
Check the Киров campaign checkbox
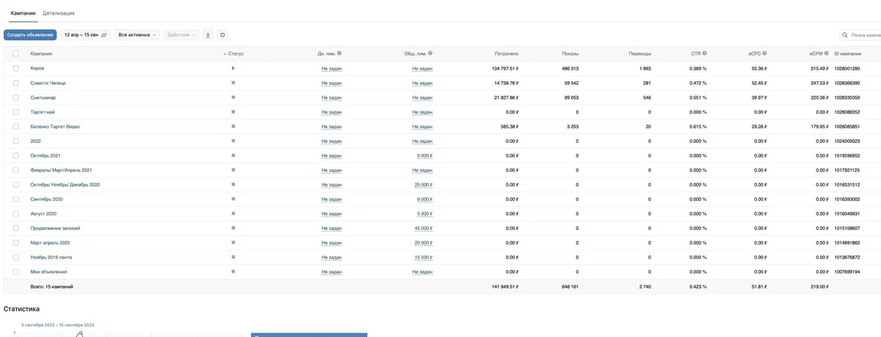16,68
